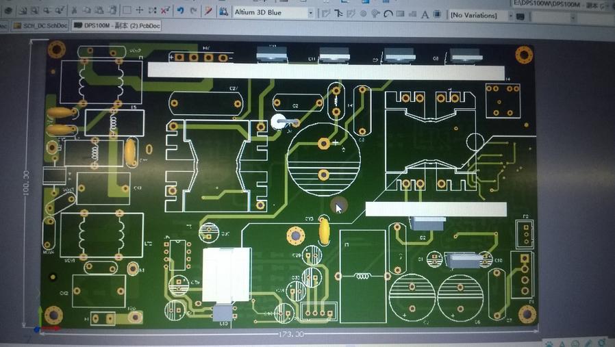Click the Clear Filter red X icon
Viewport: 615px width, 347px height.
tap(165, 12)
